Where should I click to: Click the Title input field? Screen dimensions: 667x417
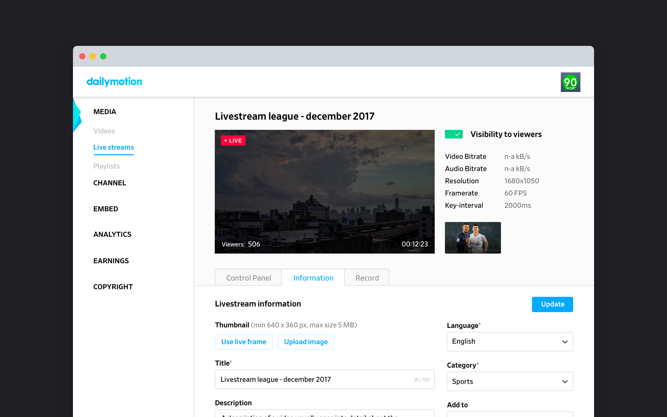click(325, 379)
